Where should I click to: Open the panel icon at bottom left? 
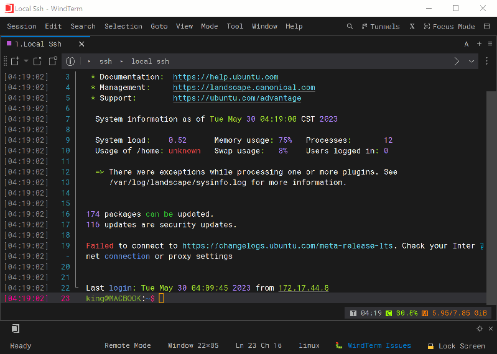tap(15, 329)
